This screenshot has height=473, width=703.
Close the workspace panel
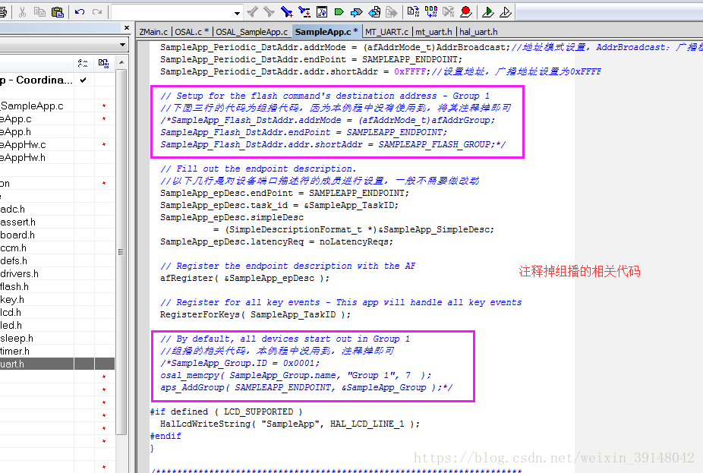click(x=127, y=28)
